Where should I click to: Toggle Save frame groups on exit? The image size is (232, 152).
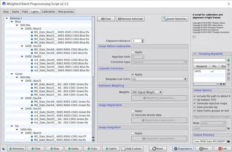click(x=194, y=111)
